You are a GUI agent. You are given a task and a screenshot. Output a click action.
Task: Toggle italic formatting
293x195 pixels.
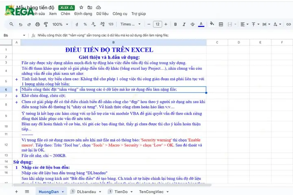pyautogui.click(x=184, y=24)
